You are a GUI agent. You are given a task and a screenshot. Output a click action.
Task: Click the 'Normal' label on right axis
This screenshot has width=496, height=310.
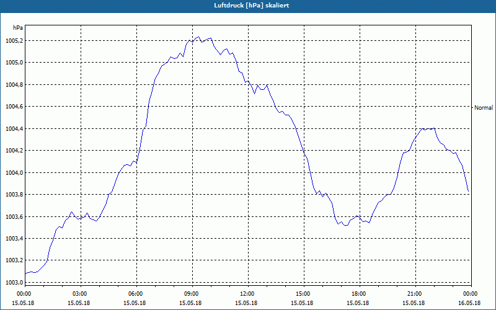coord(484,108)
